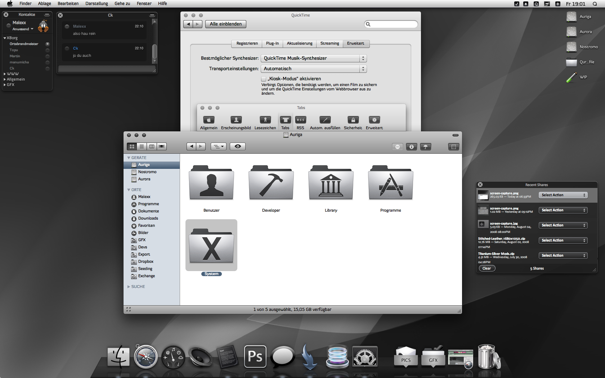Go forward in the Auriga Finder window
The height and width of the screenshot is (378, 605).
(201, 147)
